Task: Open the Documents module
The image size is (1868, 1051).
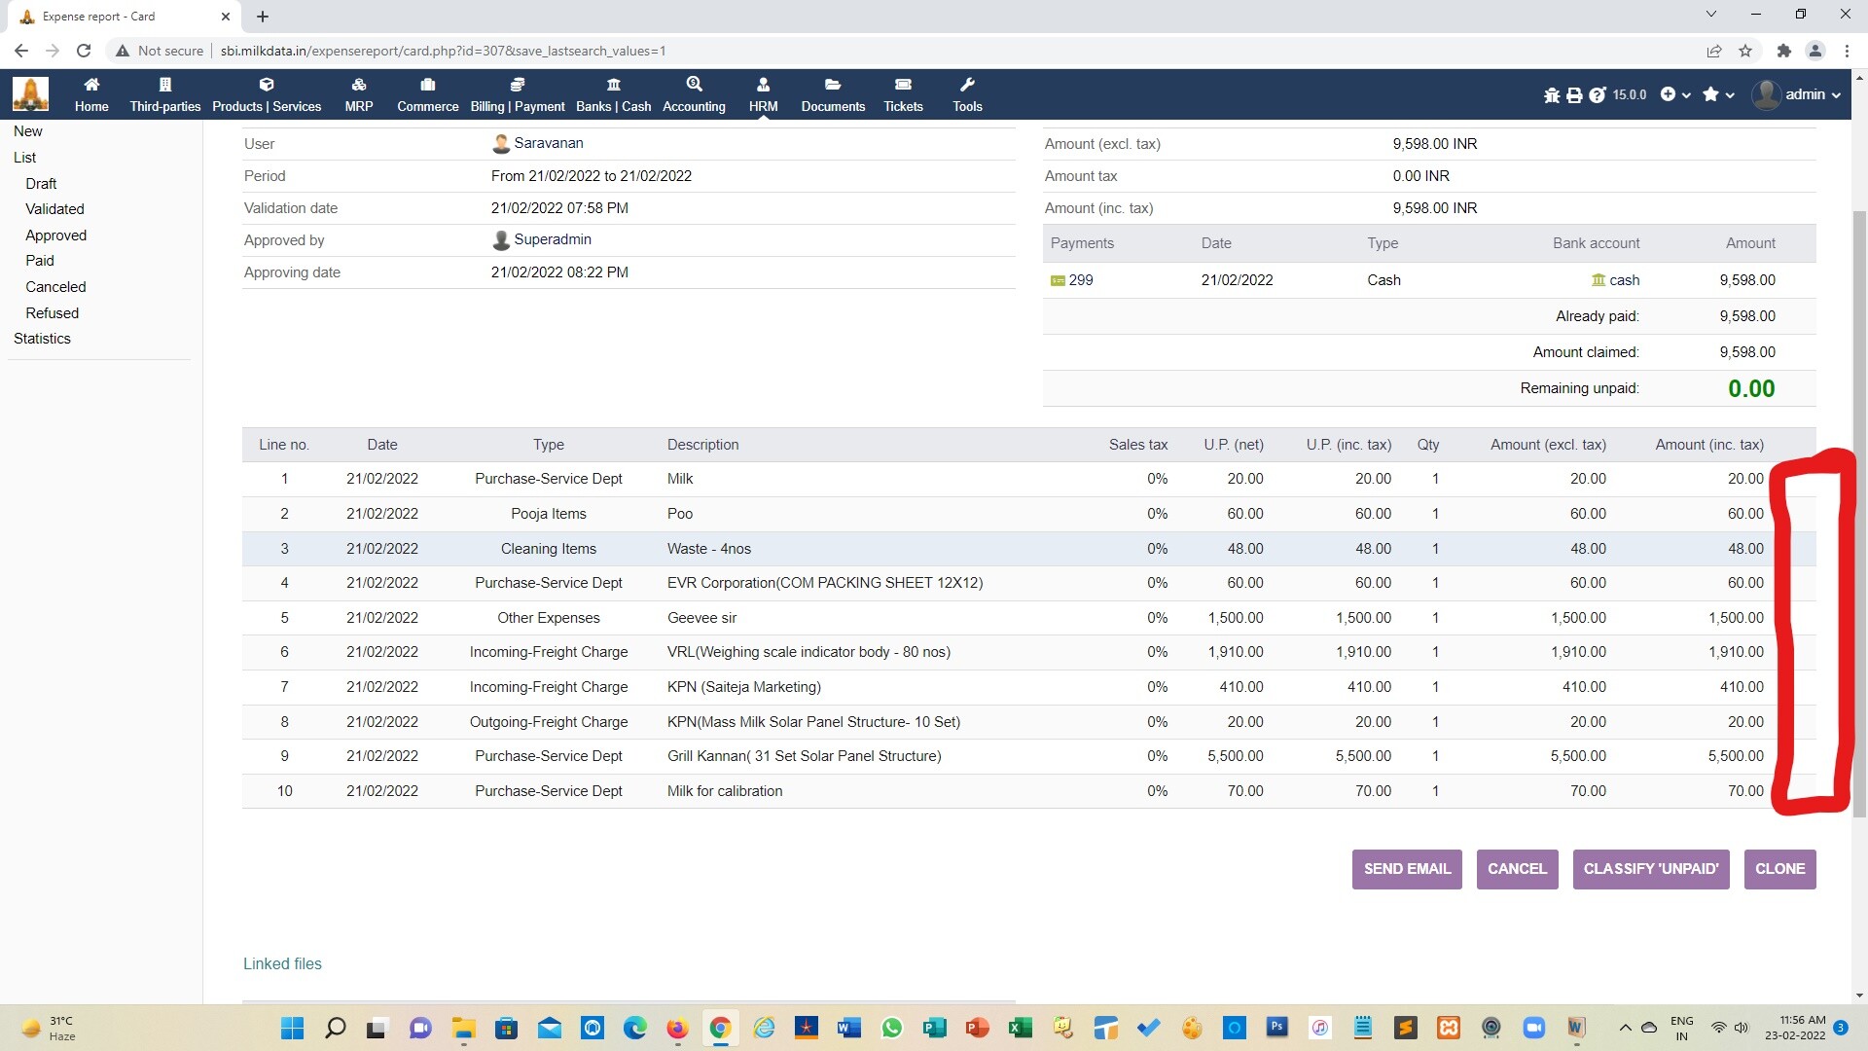Action: pyautogui.click(x=833, y=94)
